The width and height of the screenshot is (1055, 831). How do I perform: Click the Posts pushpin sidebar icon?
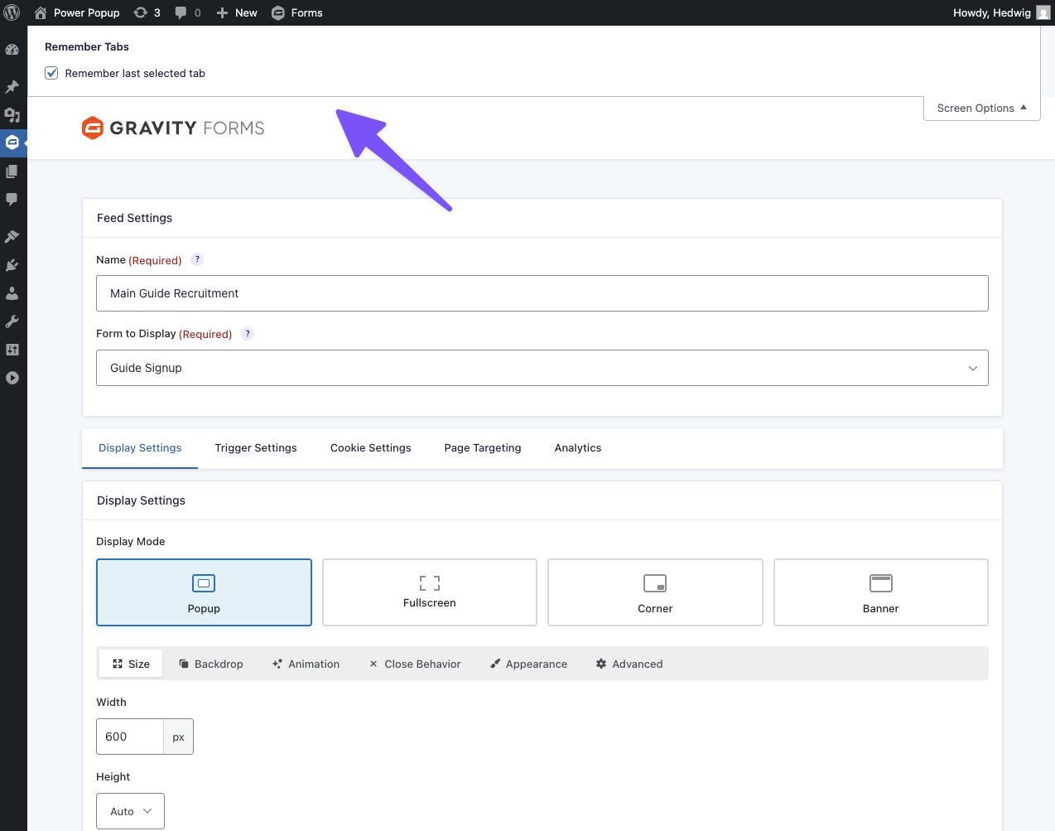point(12,87)
